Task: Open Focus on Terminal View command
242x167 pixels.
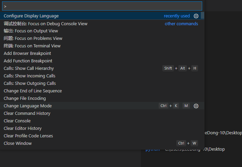Action: (32, 46)
